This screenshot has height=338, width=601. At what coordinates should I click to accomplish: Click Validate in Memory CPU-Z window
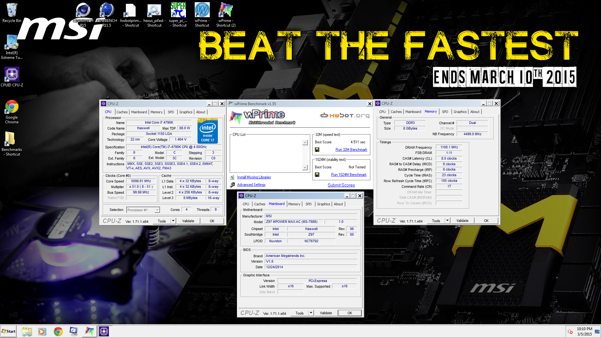[462, 221]
